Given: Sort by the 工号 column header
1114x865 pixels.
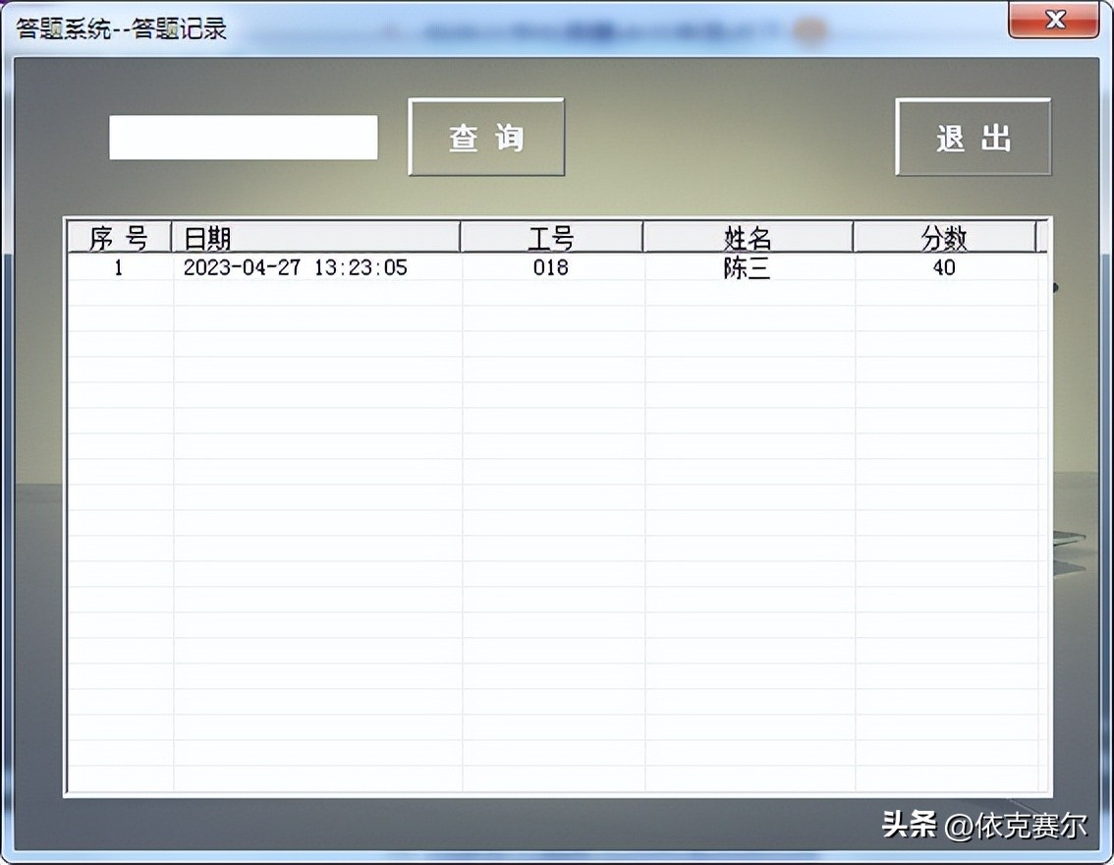Looking at the screenshot, I should [551, 238].
